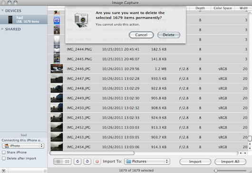Select the IMG_2444.PNG thumbnail

[x=57, y=49]
